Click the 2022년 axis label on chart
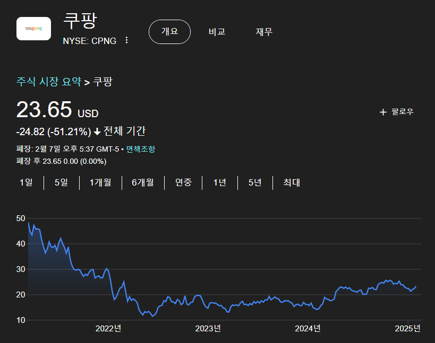This screenshot has height=343, width=435. (108, 329)
